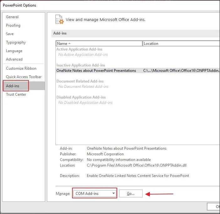Open the General options category
The height and width of the screenshot is (214, 220).
tap(12, 17)
